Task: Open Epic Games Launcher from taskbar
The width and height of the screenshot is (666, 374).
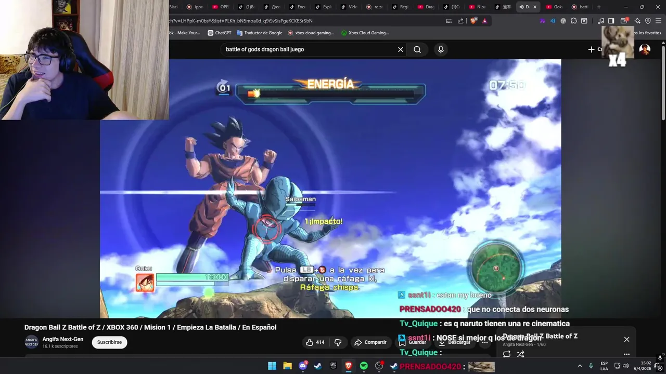Action: point(333,366)
